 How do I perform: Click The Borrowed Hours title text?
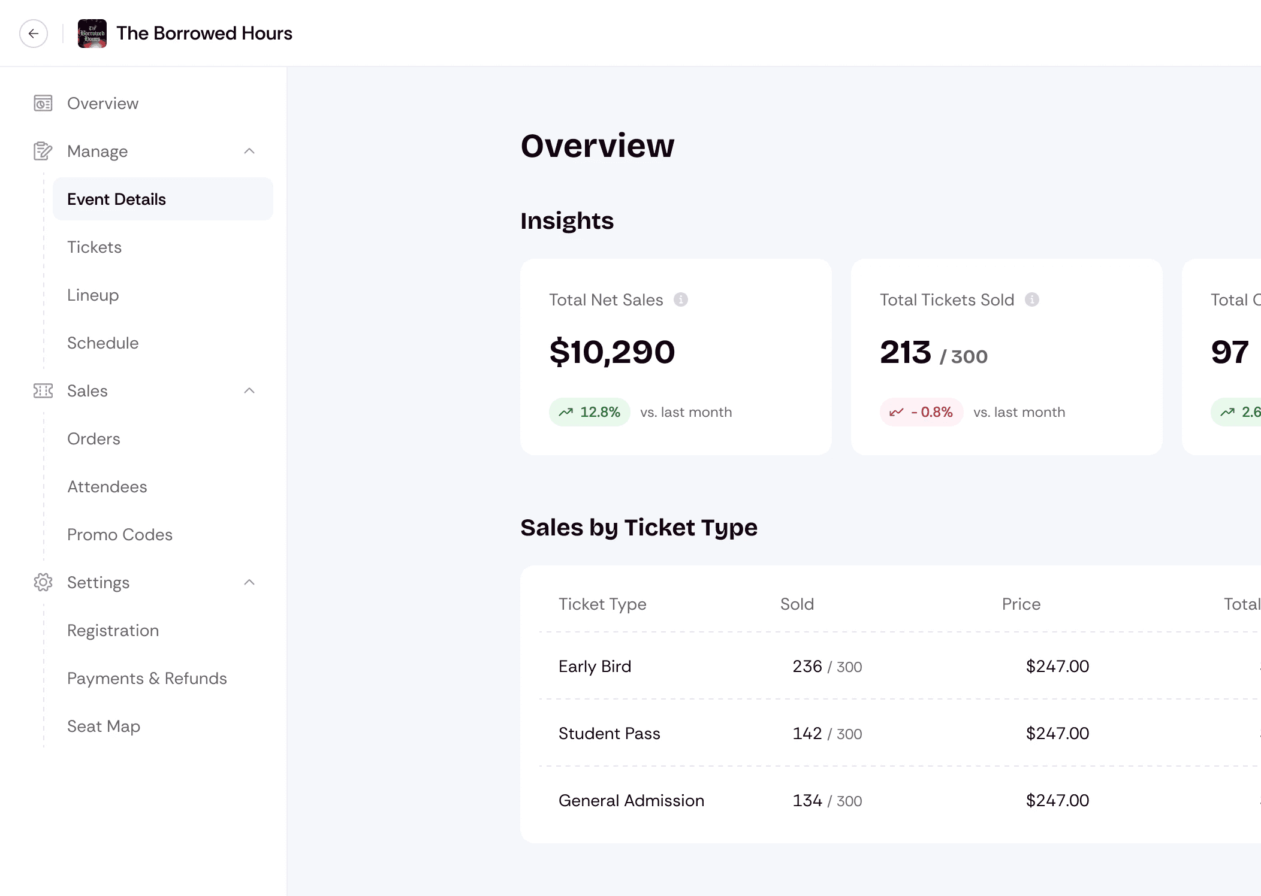[204, 33]
